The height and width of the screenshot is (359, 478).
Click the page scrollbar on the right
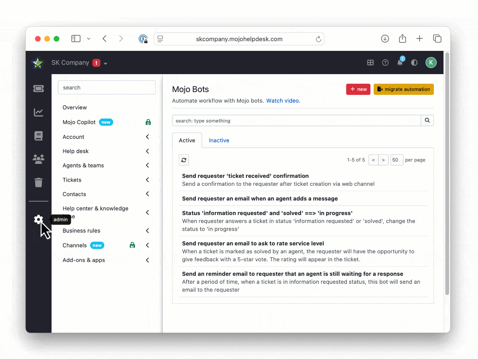447,173
